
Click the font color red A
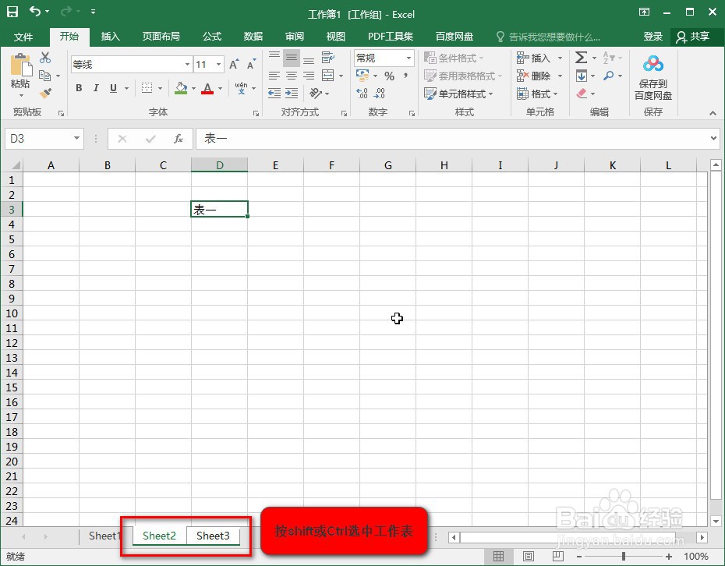click(207, 88)
